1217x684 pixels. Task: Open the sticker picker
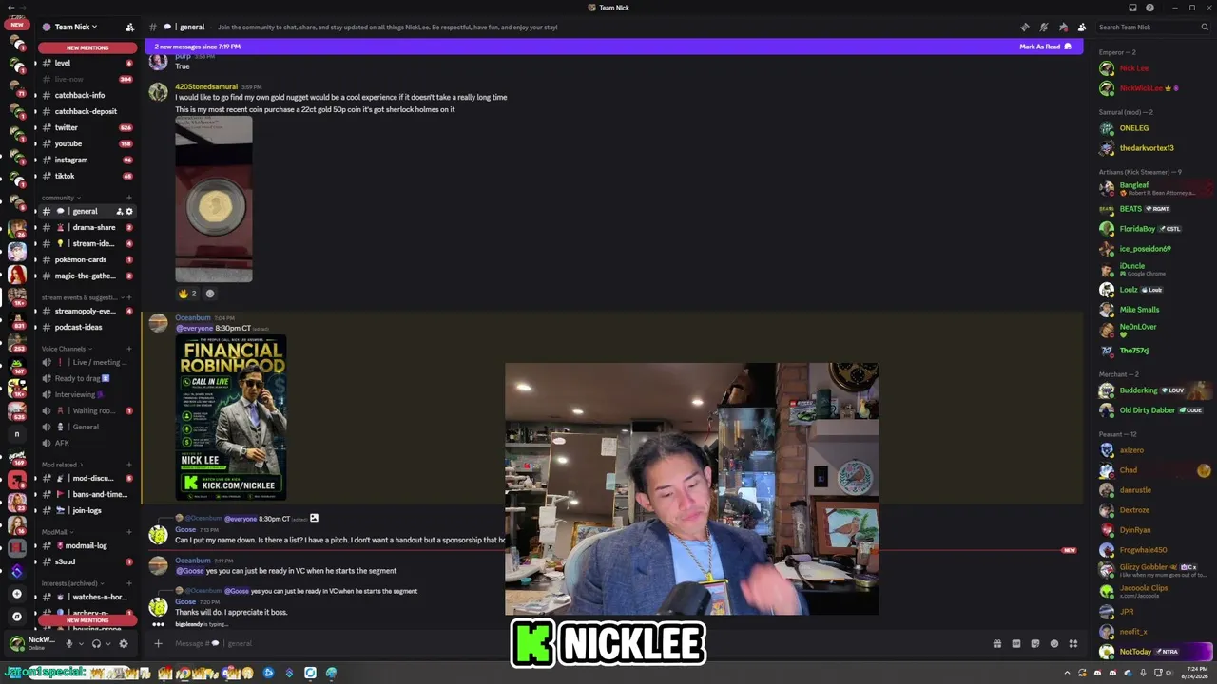1035,643
